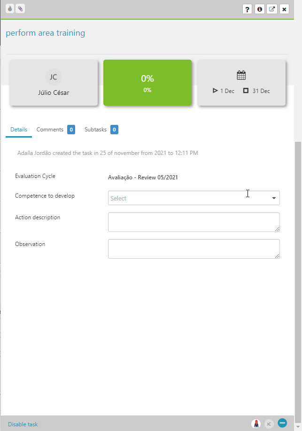Click the paperclip attachment icon
Image resolution: width=302 pixels, height=431 pixels.
tap(20, 9)
